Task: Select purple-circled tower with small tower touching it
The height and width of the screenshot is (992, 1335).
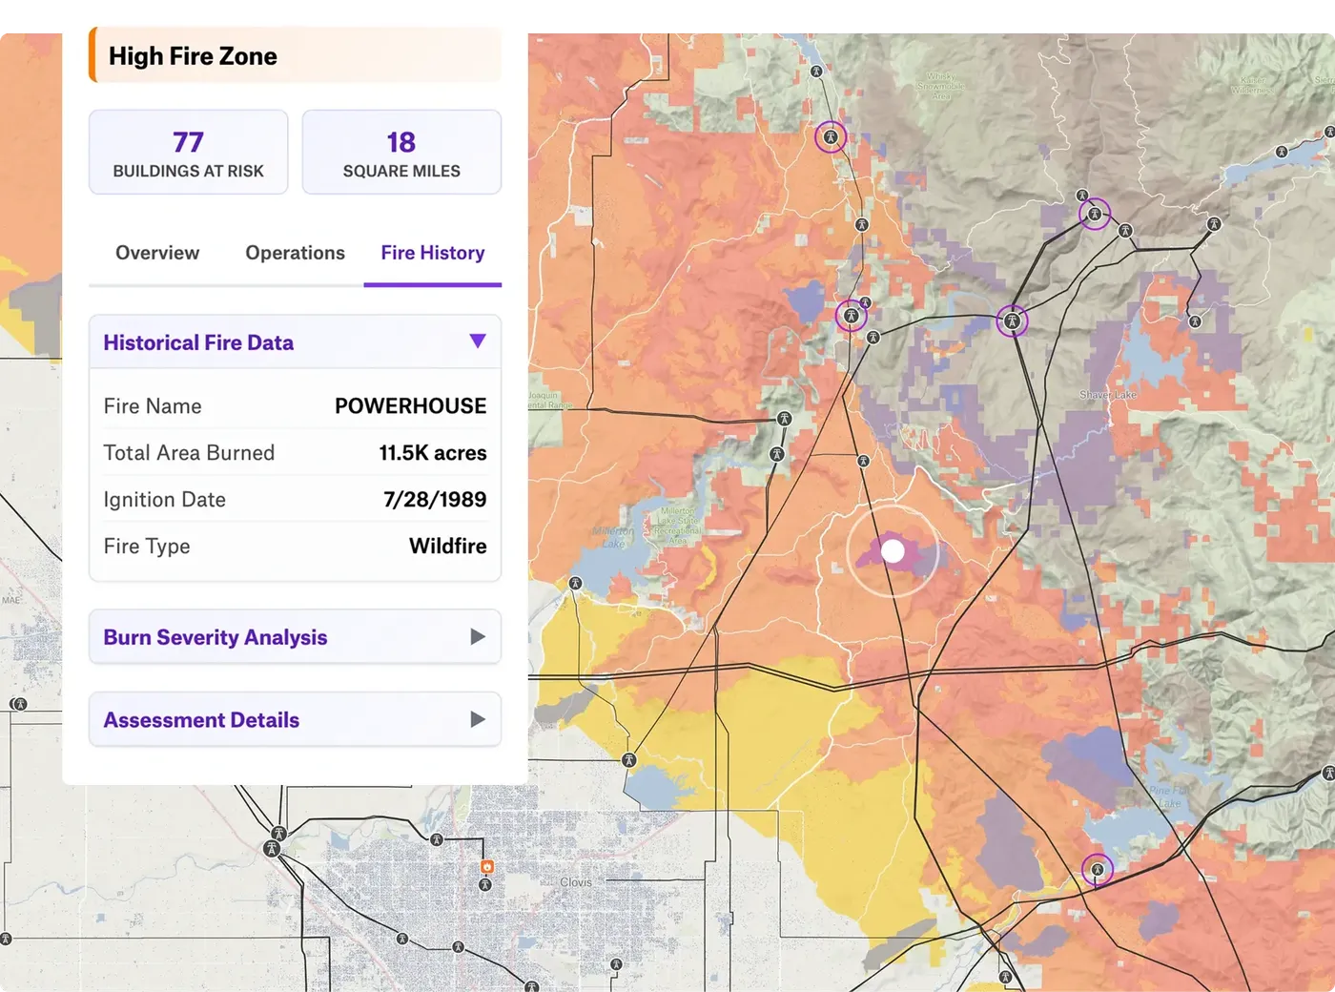Action: coord(1095,214)
